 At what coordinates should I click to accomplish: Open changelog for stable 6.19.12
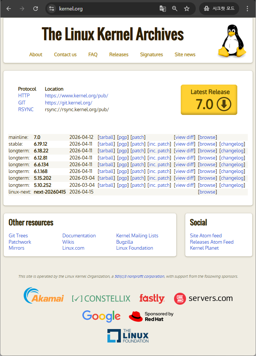[232, 144]
